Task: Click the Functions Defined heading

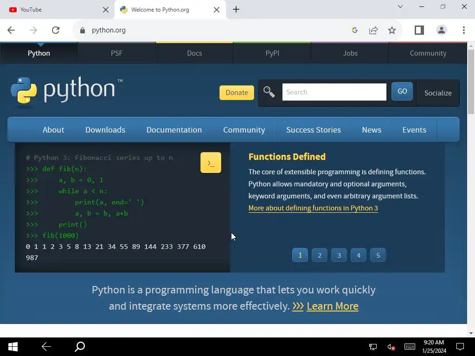Action: click(287, 157)
